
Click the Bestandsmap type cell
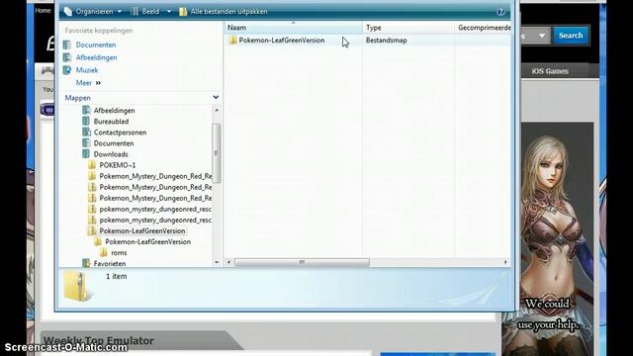(x=387, y=40)
